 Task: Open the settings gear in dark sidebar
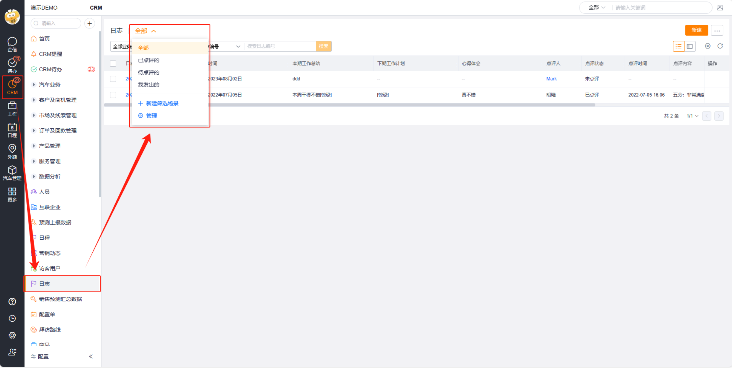[x=12, y=335]
